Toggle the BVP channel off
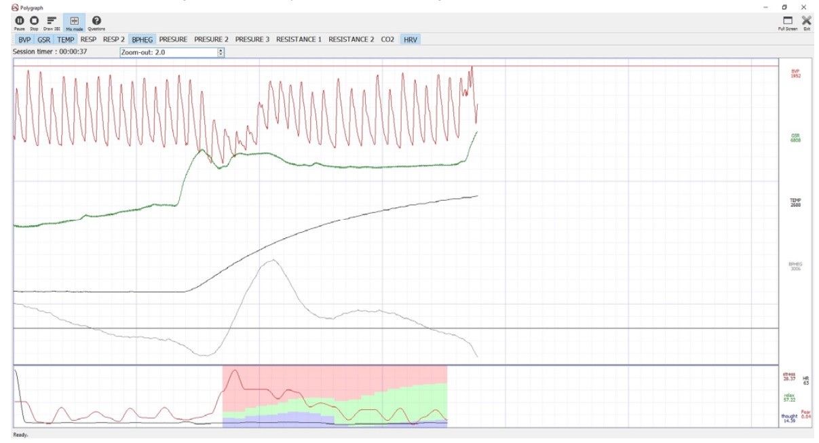Viewport: 819px width, 443px height. (x=24, y=39)
